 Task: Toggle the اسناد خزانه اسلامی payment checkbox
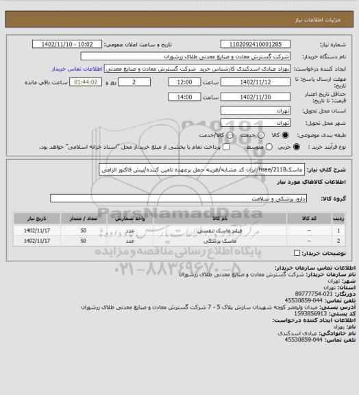(x=226, y=147)
